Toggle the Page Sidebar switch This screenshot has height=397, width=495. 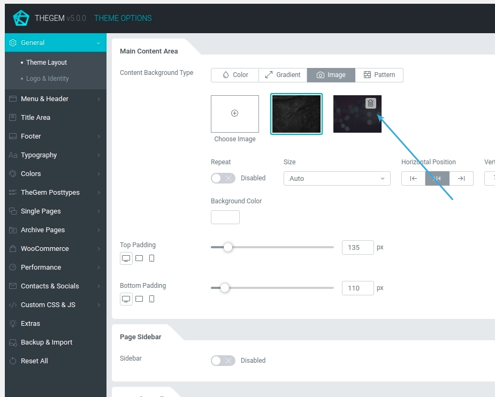coord(223,361)
